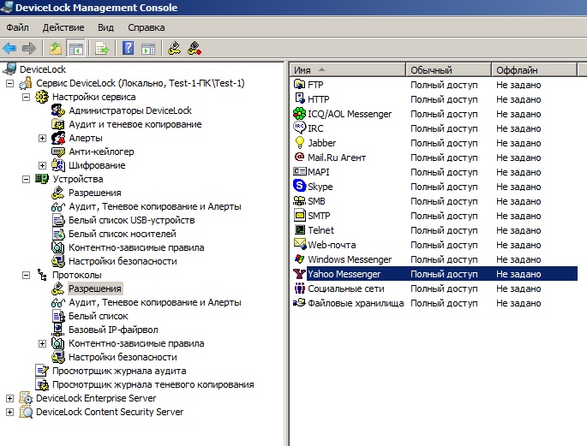
Task: Expand the Шифрование node
Action: tap(42, 165)
